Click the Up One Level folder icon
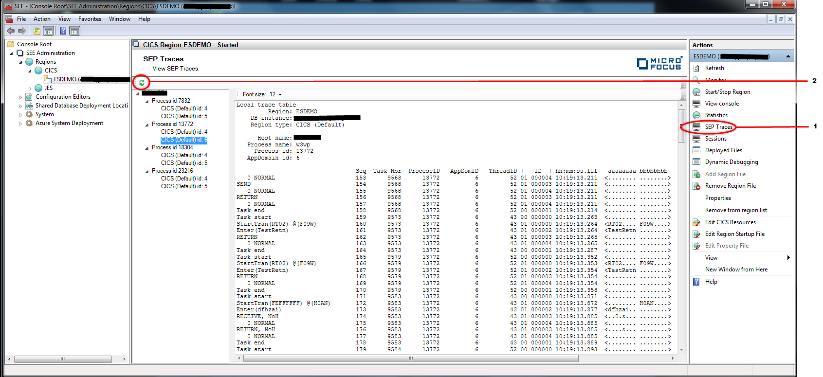The width and height of the screenshot is (823, 377). [37, 31]
